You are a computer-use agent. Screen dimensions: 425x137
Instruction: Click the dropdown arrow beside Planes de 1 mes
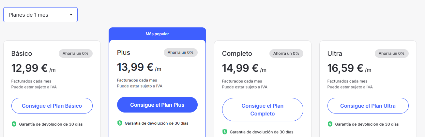71,15
